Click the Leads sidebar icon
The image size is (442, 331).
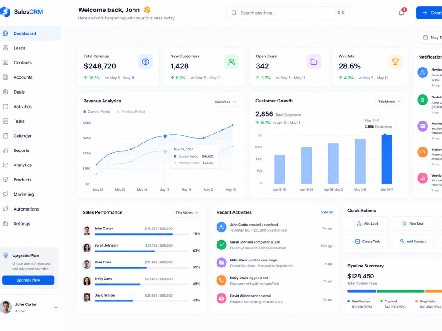coord(5,48)
